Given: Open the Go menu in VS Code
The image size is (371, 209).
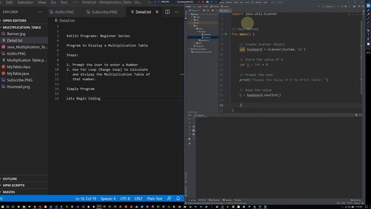Looking at the screenshot, I should [x=53, y=2].
